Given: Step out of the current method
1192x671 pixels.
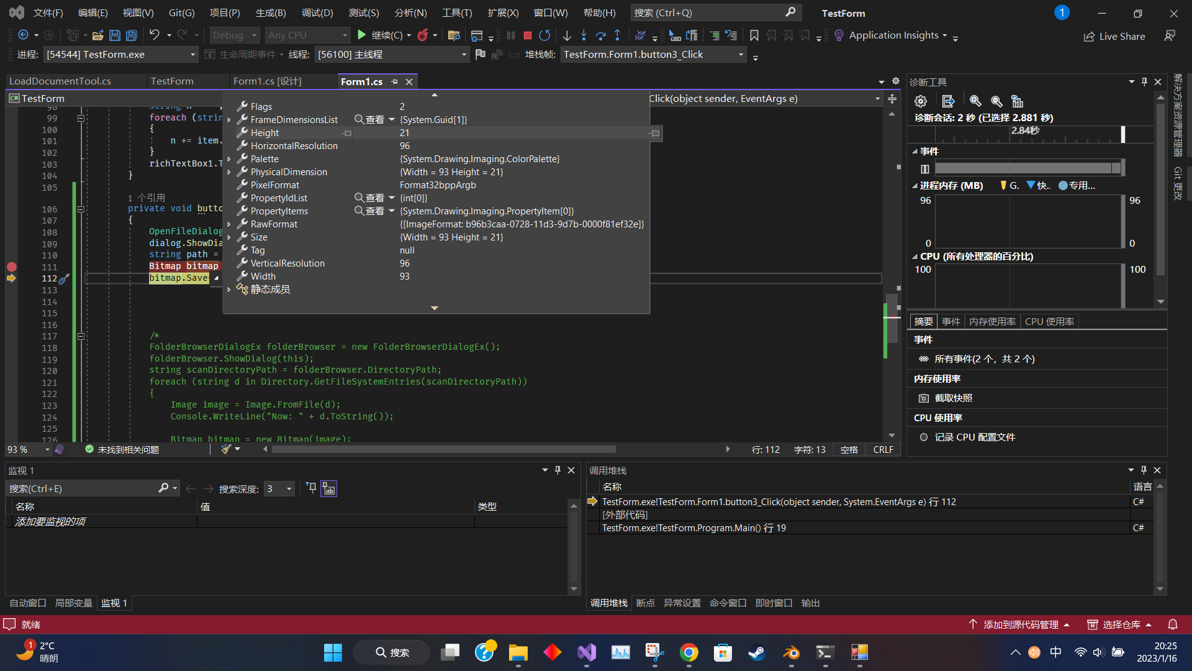Looking at the screenshot, I should [618, 35].
